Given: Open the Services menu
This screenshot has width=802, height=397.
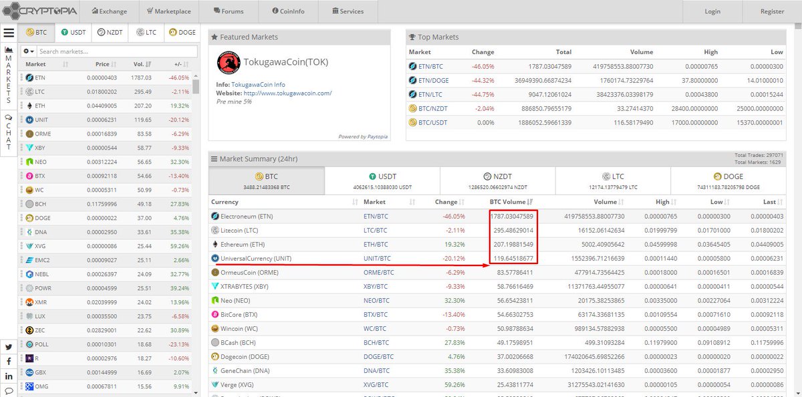Looking at the screenshot, I should (x=347, y=11).
